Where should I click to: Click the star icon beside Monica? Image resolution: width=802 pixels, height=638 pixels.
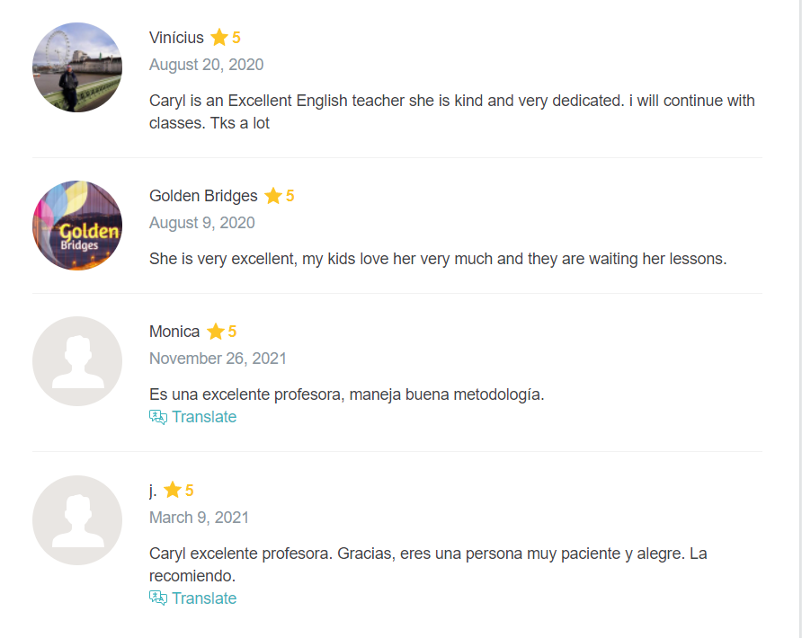pyautogui.click(x=216, y=332)
